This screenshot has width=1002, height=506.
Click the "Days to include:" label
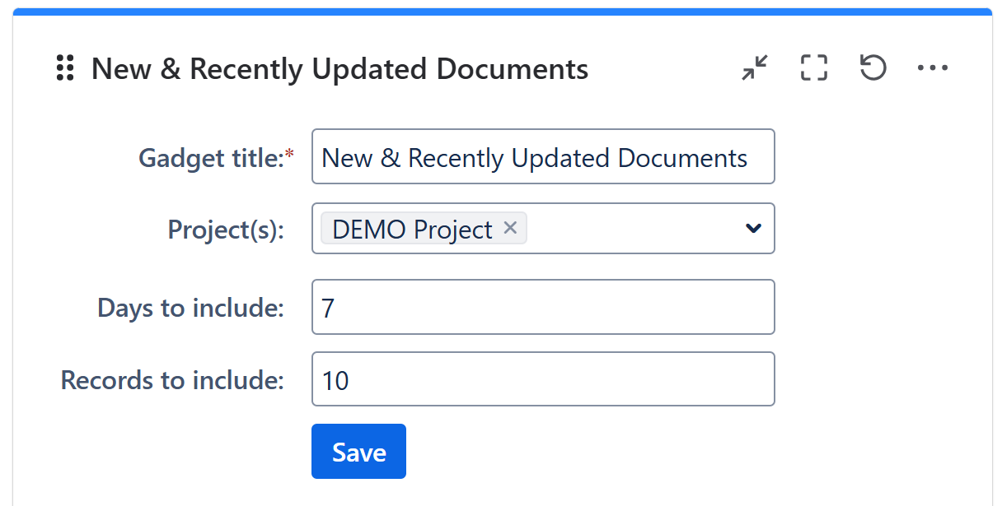pos(190,308)
